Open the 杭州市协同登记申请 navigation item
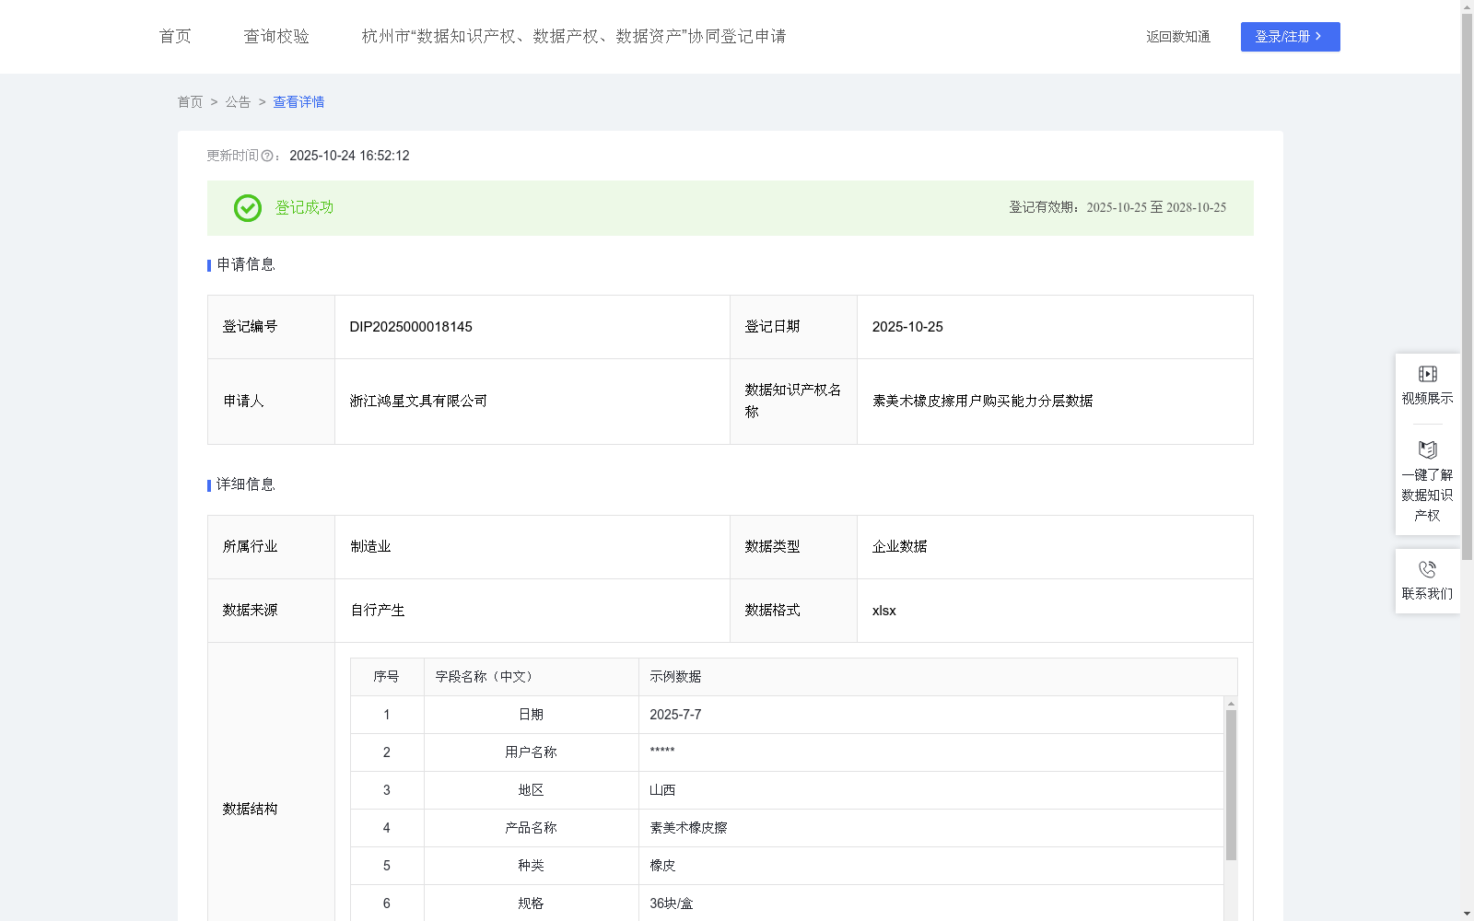The height and width of the screenshot is (921, 1474). coord(574,37)
